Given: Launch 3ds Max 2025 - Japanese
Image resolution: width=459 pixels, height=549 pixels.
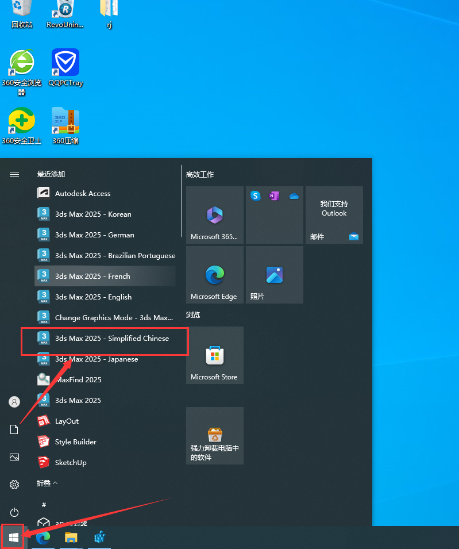Looking at the screenshot, I should [105, 359].
